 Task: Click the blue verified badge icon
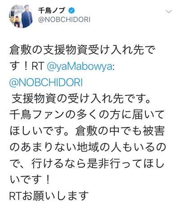coord(72,10)
